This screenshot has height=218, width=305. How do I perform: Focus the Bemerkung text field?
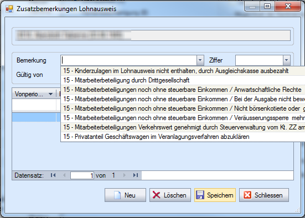click(129, 60)
